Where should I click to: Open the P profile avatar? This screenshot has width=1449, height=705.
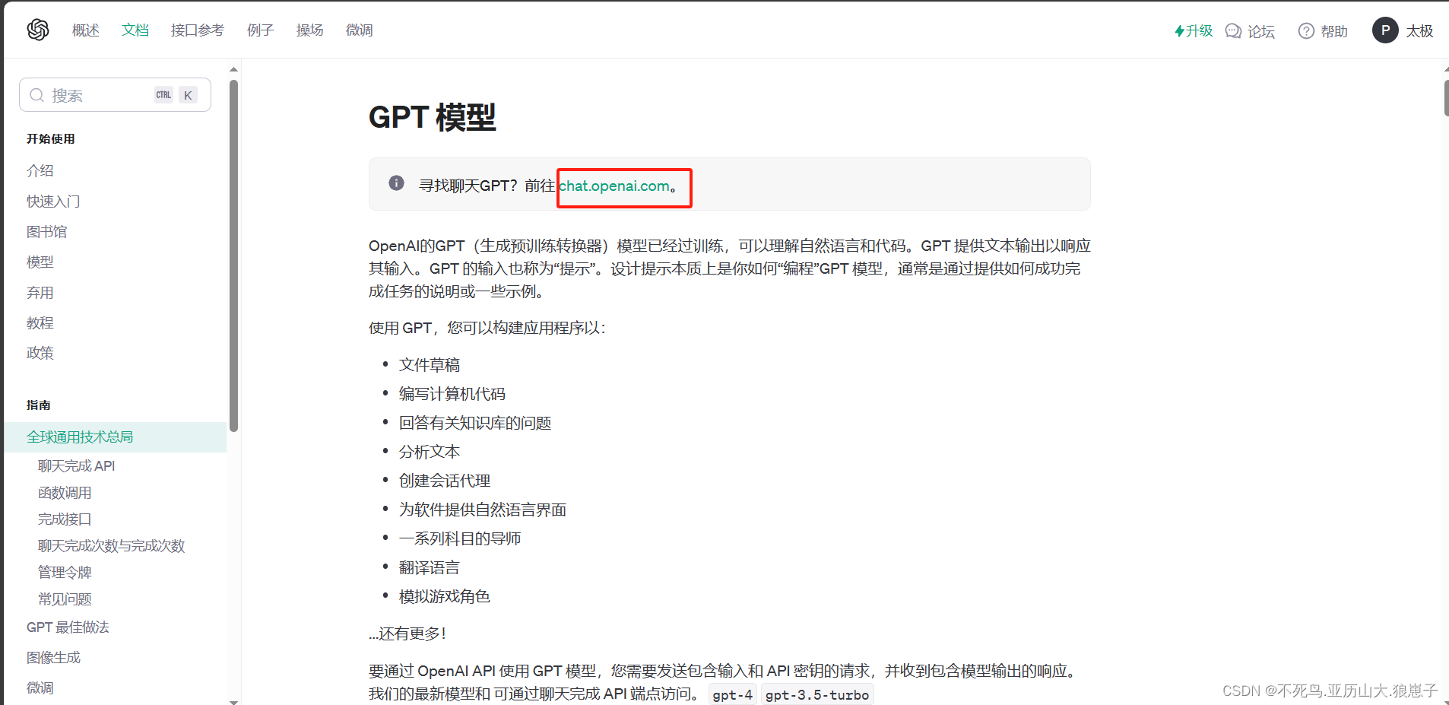coord(1385,30)
